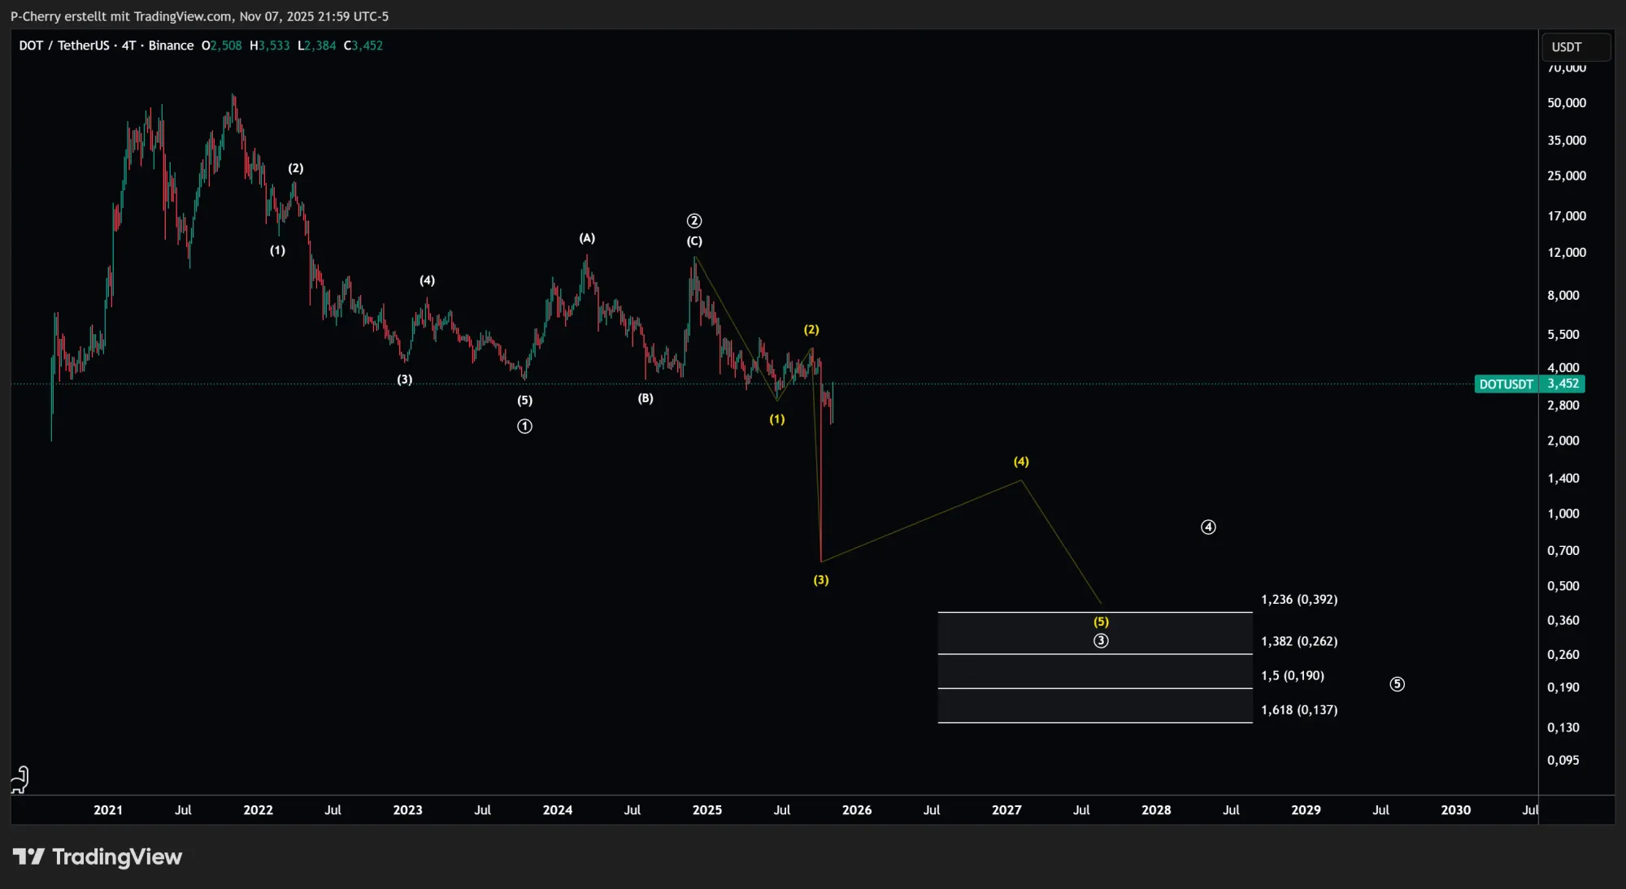Click the circled ④ wave marker

point(1208,527)
